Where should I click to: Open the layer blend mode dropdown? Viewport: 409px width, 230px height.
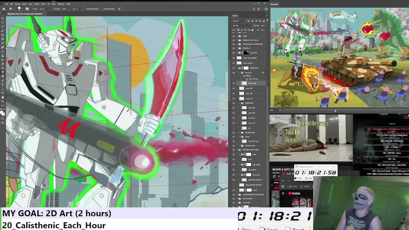pyautogui.click(x=242, y=26)
